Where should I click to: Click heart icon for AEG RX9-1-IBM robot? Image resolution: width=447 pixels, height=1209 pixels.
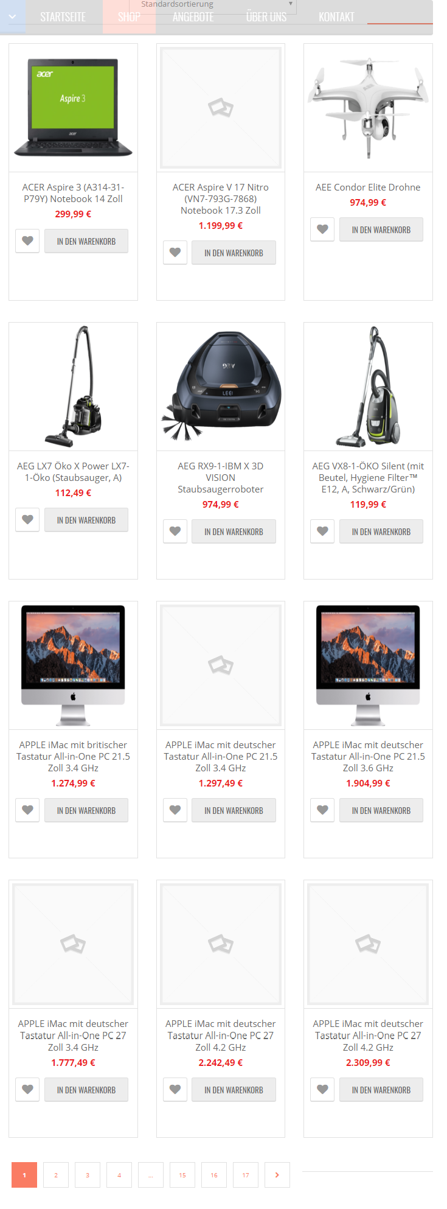175,531
